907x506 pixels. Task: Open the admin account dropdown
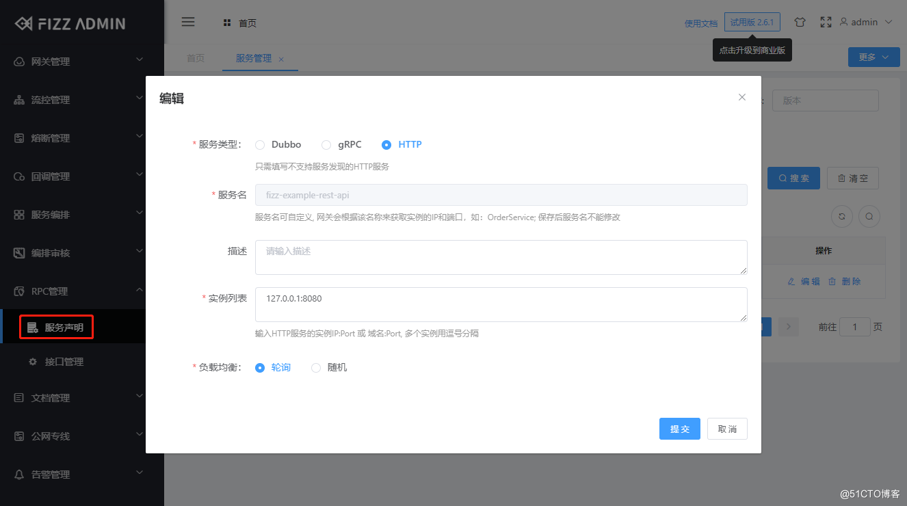(x=865, y=21)
